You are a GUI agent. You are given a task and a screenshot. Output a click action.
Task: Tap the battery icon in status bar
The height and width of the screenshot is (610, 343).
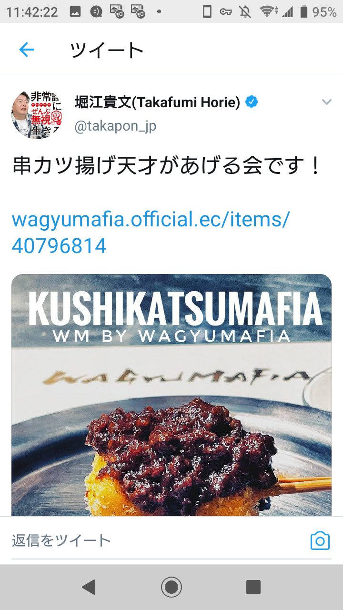[304, 12]
